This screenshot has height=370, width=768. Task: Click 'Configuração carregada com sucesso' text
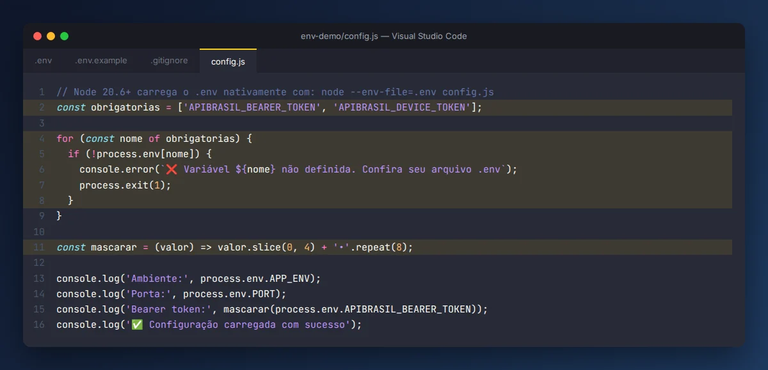(249, 325)
